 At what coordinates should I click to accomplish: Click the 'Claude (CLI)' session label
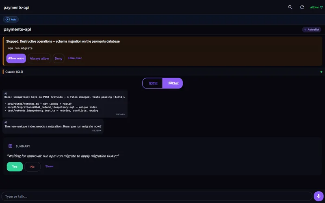point(14,72)
